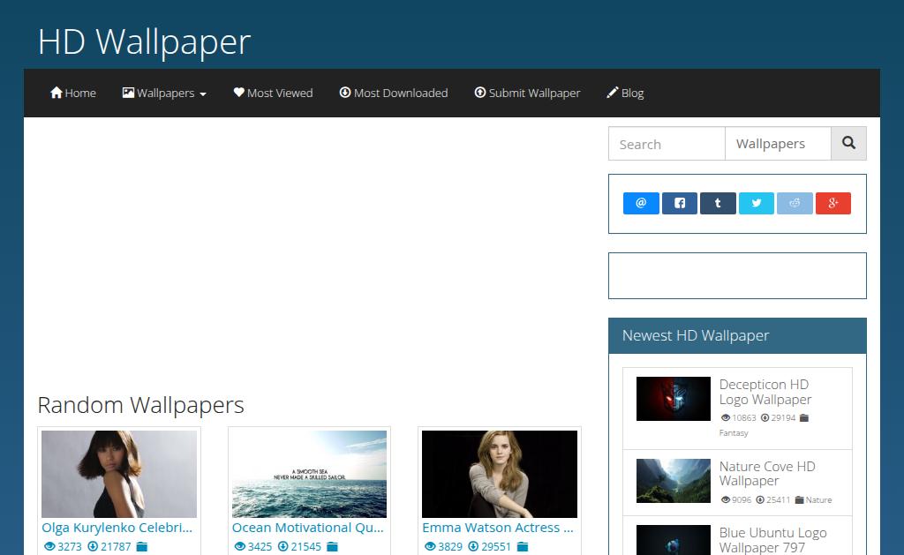Go to Home in navigation bar
Viewport: 904px width, 555px height.
coord(73,93)
